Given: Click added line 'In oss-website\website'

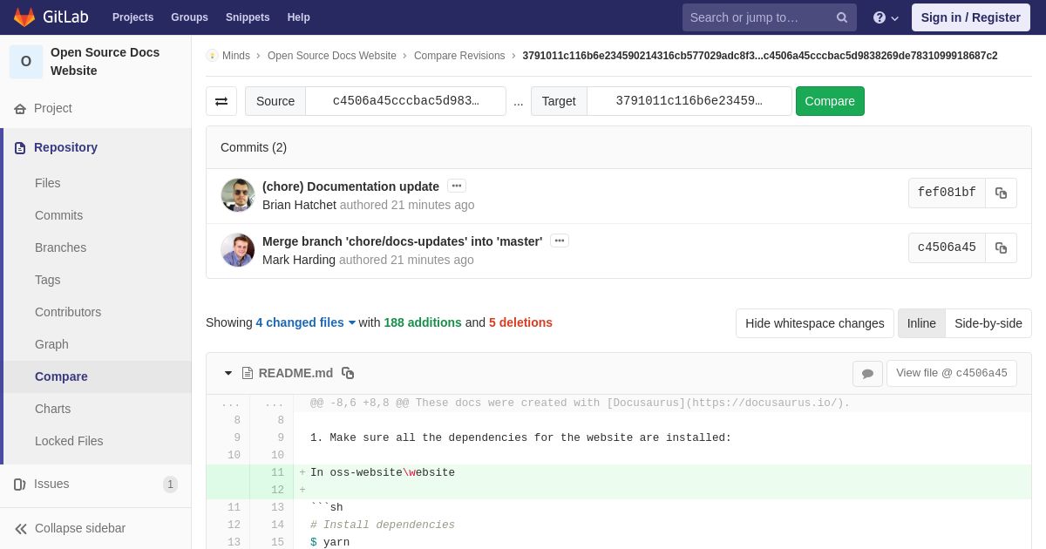Looking at the screenshot, I should click(383, 472).
